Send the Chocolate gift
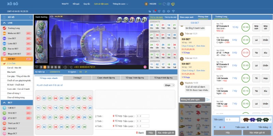Viewport: 273px width, 136px height. pos(203,106)
